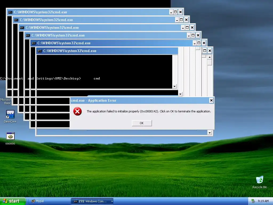Screen dimensions: 273x205
Task: Click the 'cmd' text in the console
Action: click(97, 78)
